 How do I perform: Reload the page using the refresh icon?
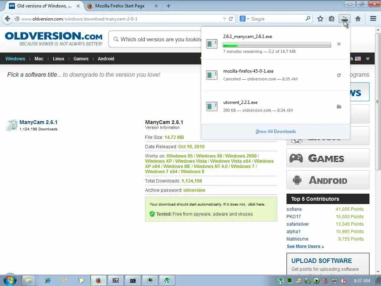(x=231, y=19)
